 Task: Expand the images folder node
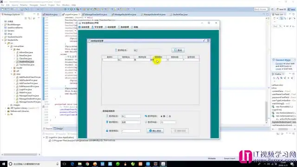coord(8,105)
